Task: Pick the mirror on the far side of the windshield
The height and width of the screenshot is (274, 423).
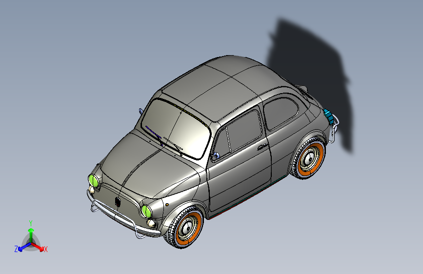Action: pos(141,111)
